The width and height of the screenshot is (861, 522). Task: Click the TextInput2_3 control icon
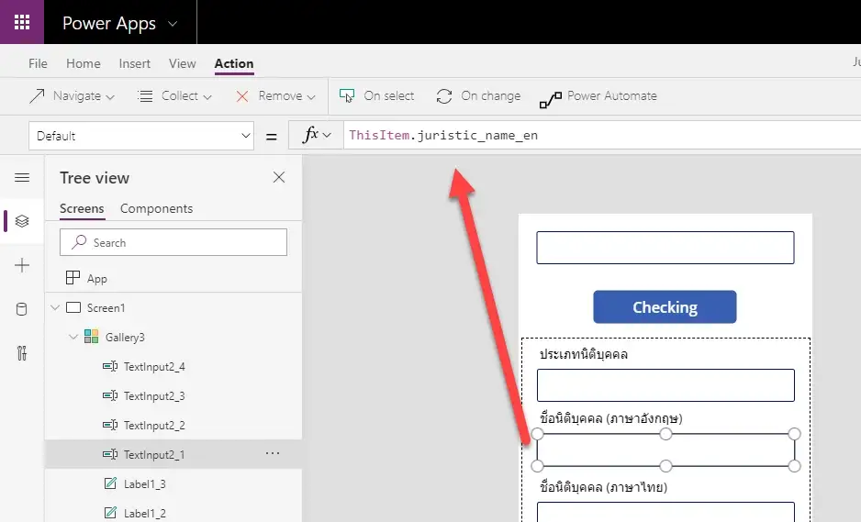point(110,395)
